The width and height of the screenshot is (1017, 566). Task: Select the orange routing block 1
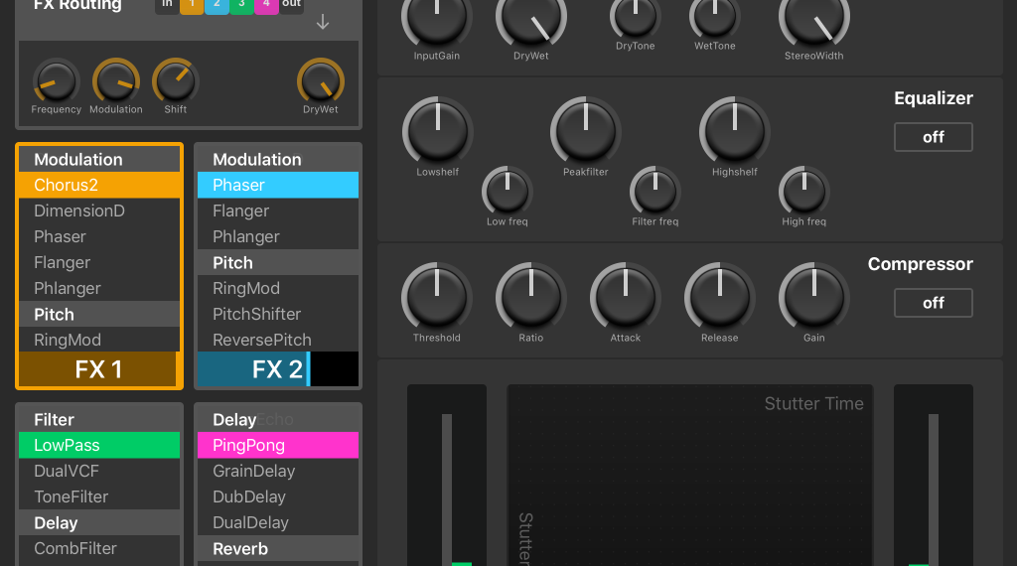(191, 5)
